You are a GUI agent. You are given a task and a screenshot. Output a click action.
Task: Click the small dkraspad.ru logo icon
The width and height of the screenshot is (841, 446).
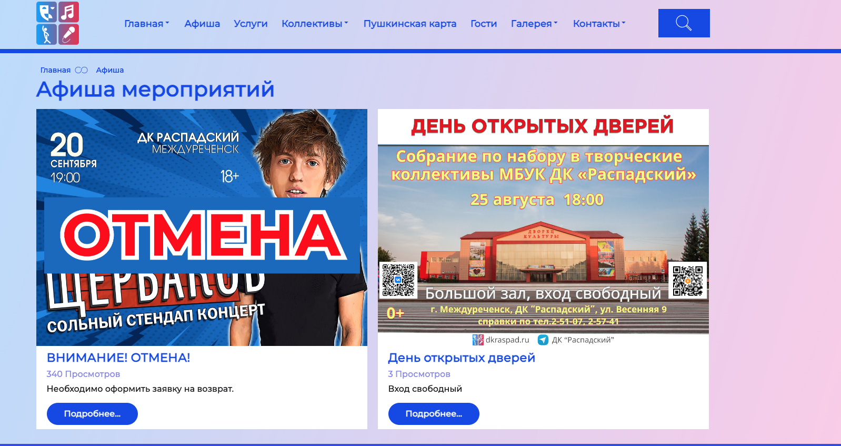[478, 340]
